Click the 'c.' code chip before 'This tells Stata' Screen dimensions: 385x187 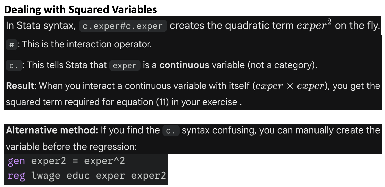(x=14, y=66)
